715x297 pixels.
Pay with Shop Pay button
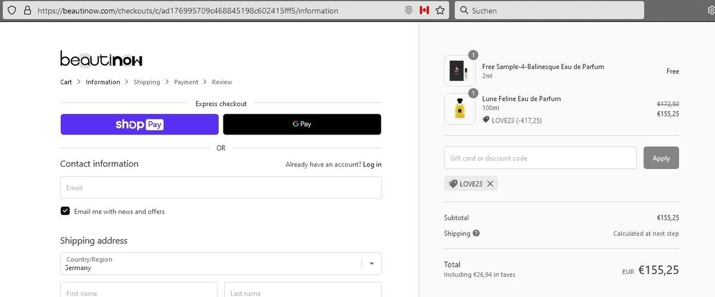pos(139,124)
